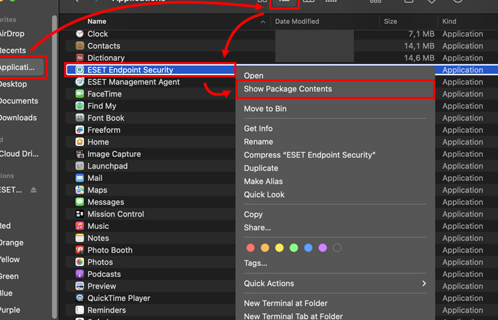This screenshot has width=498, height=320.
Task: Click the Date Modified column header
Action: pos(296,22)
